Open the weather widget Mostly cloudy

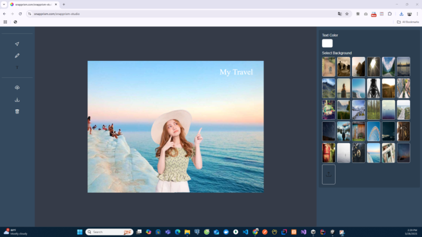point(15,232)
